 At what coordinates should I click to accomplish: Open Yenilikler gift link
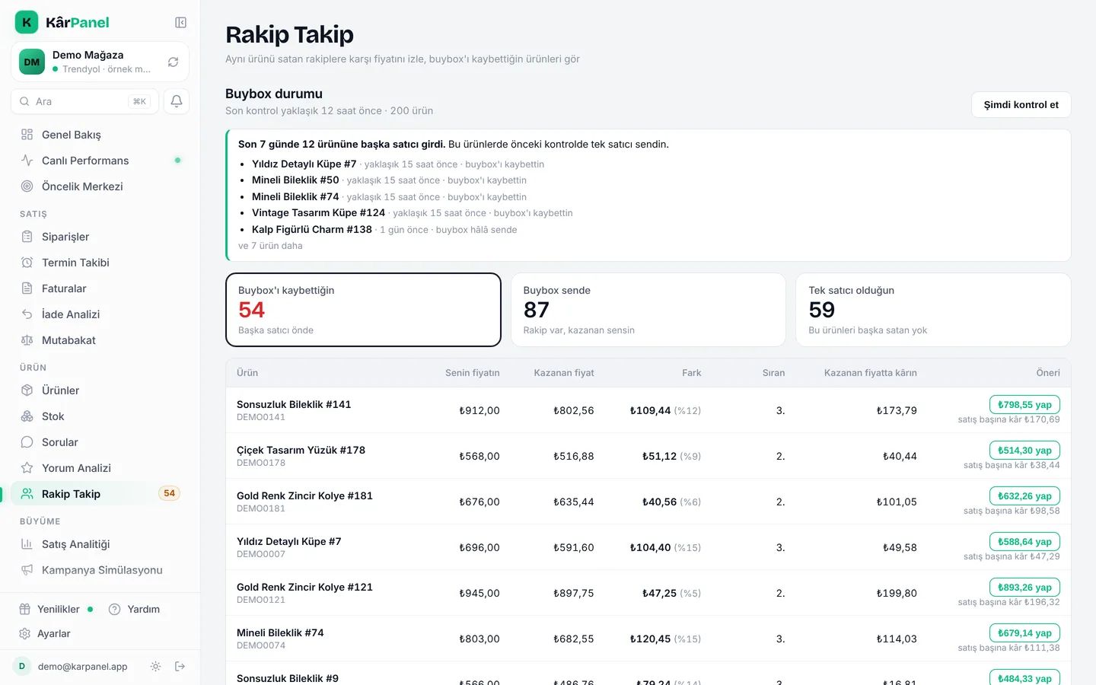(x=56, y=609)
